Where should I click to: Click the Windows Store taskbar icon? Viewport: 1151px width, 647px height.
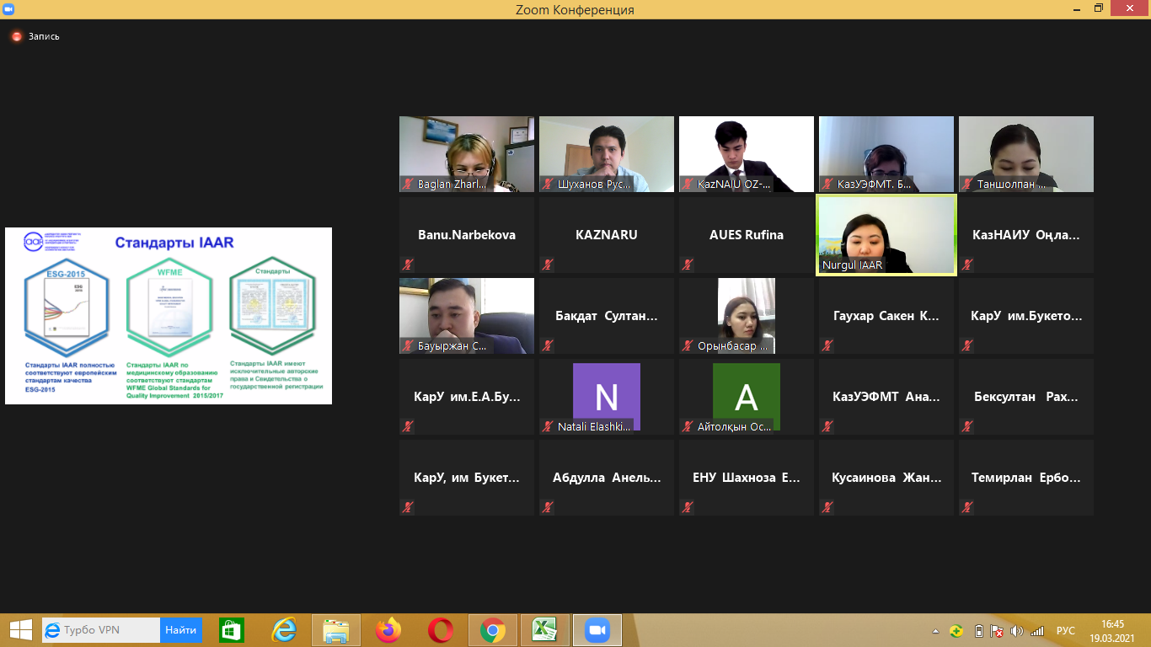[232, 630]
